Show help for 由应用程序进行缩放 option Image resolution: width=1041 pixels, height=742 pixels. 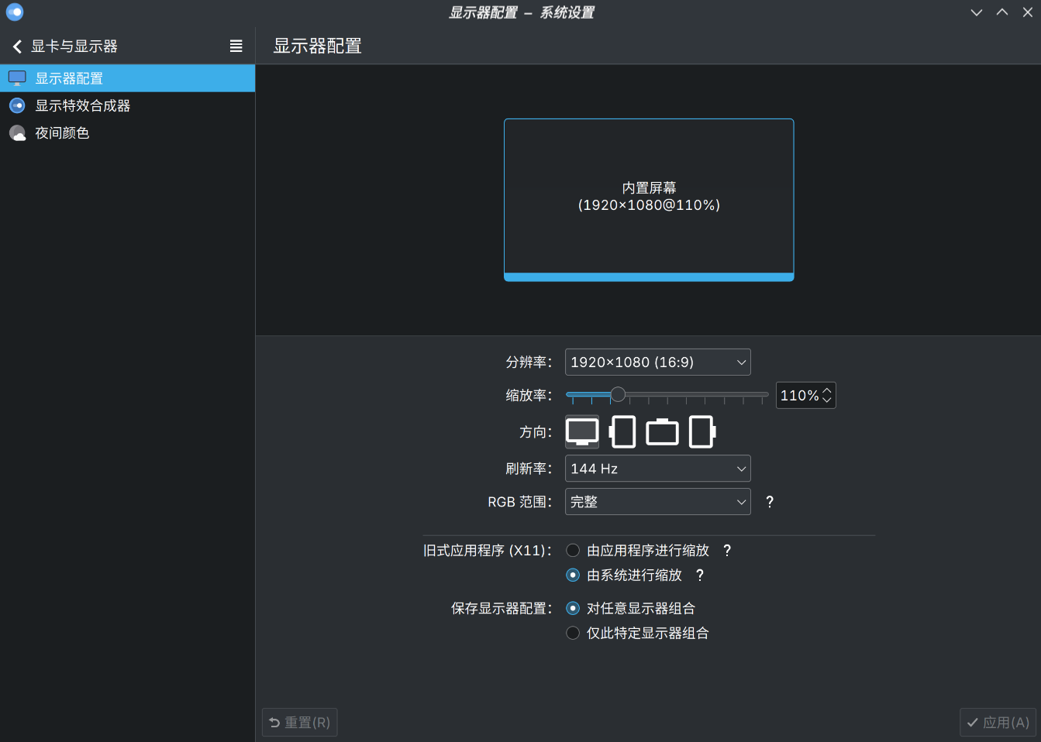(727, 551)
